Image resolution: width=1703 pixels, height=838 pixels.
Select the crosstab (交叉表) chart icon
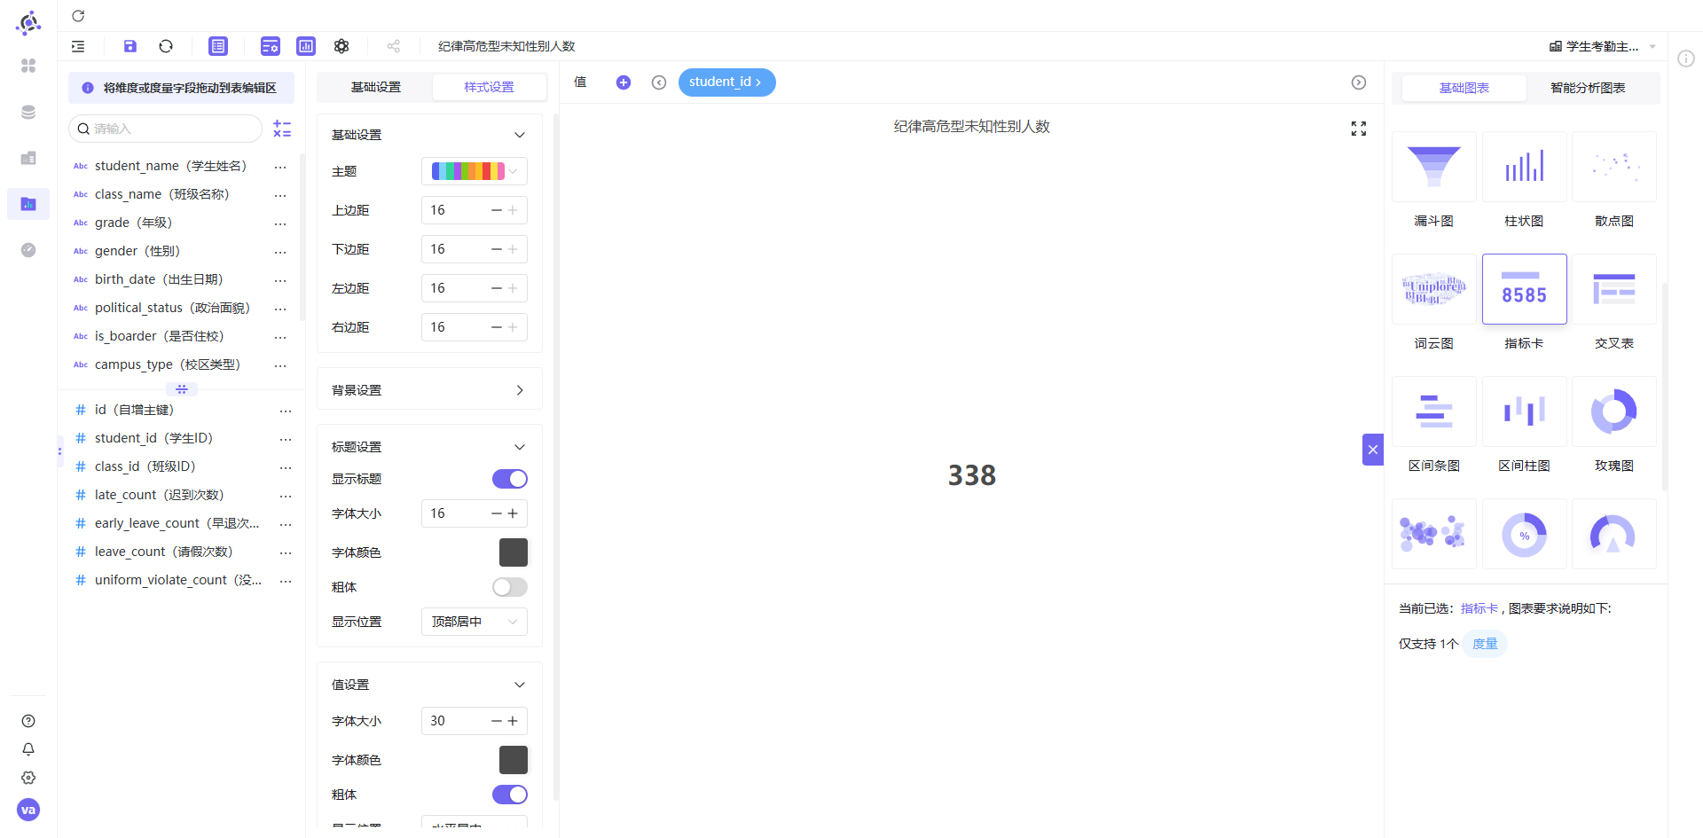point(1613,289)
